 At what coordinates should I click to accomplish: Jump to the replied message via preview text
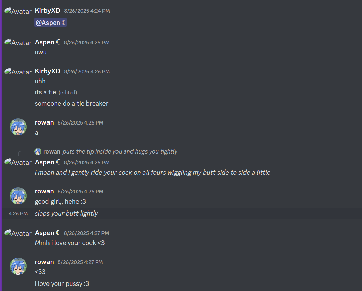pos(120,151)
